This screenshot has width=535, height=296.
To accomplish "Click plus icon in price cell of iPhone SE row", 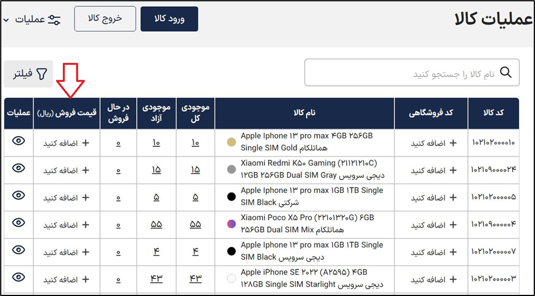I will click(x=85, y=279).
